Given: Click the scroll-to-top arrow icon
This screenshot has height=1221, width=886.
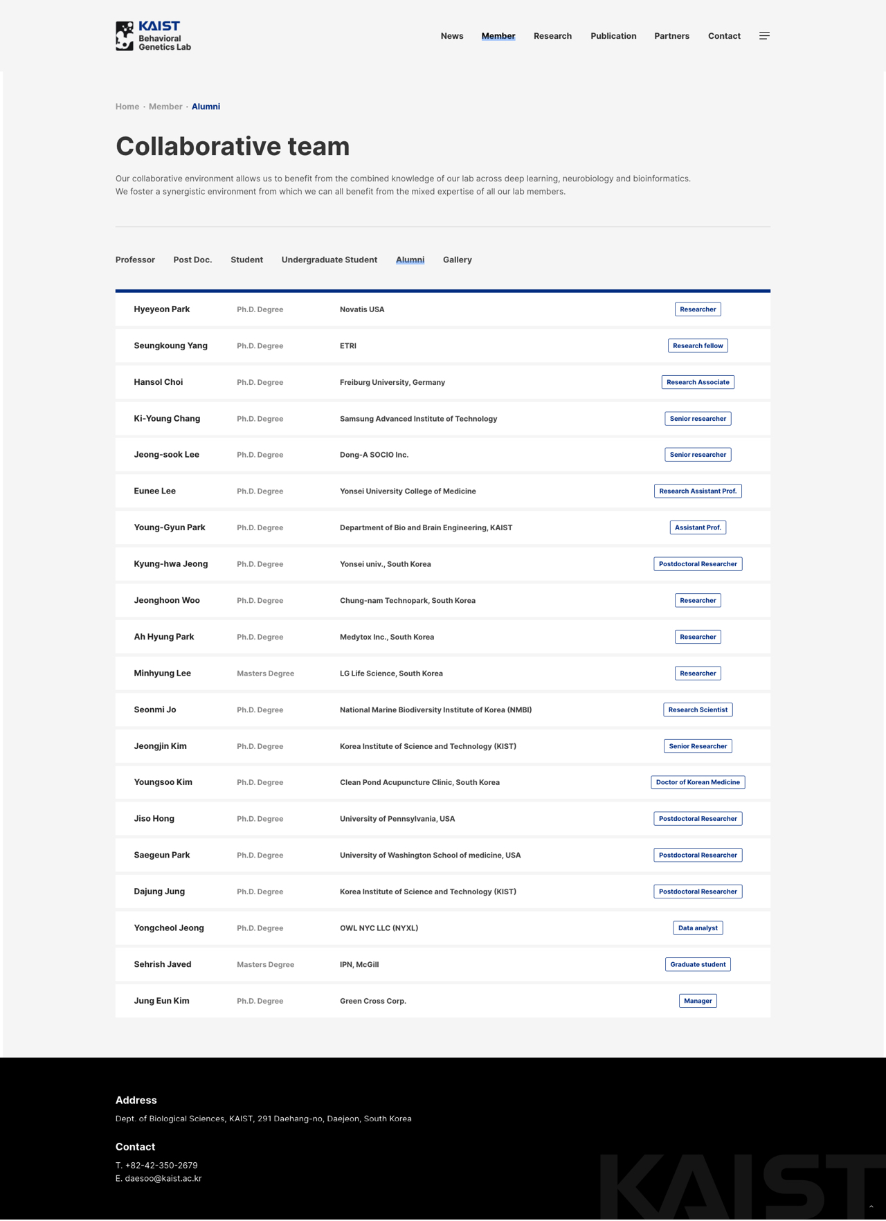Looking at the screenshot, I should point(871,1206).
